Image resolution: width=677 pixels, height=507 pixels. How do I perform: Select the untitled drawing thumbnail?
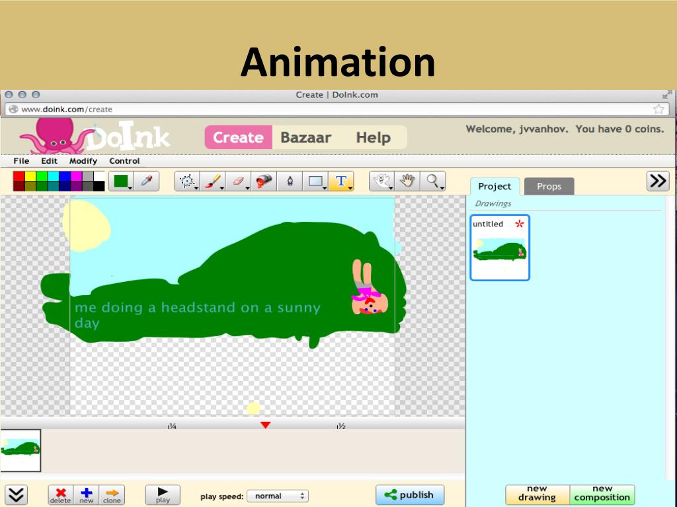(500, 248)
